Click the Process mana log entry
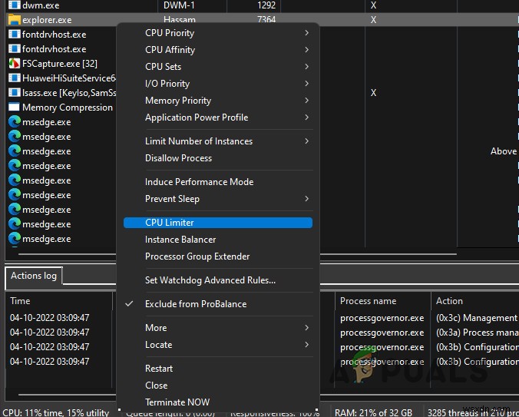This screenshot has width=519, height=417. (477, 333)
